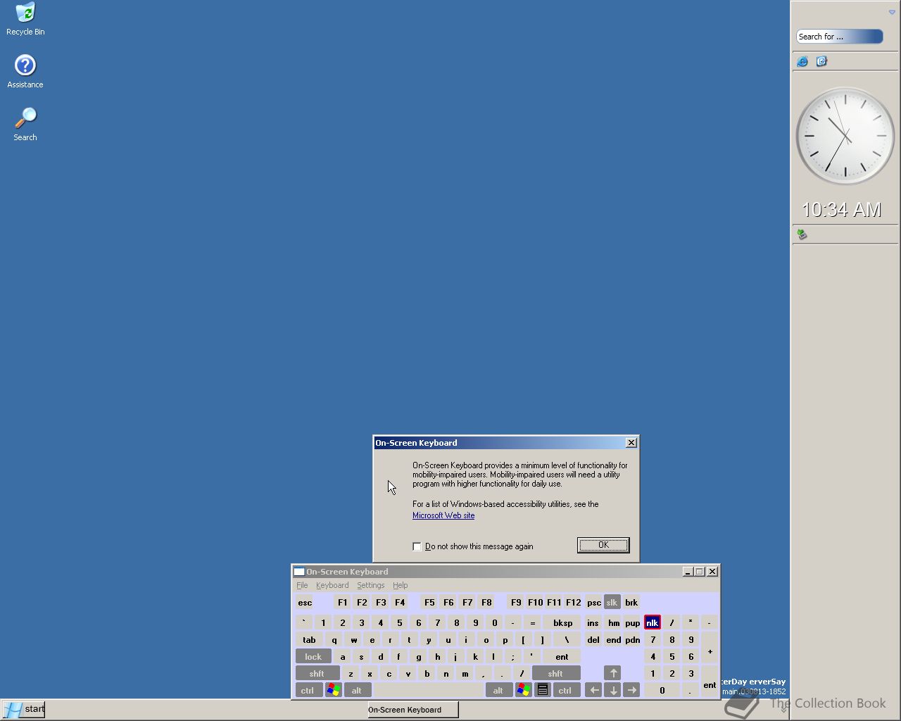Toggle the left shft key
The height and width of the screenshot is (721, 901).
[x=317, y=673]
